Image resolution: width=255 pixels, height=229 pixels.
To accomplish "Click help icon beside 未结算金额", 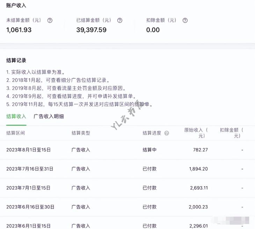I will click(x=50, y=21).
